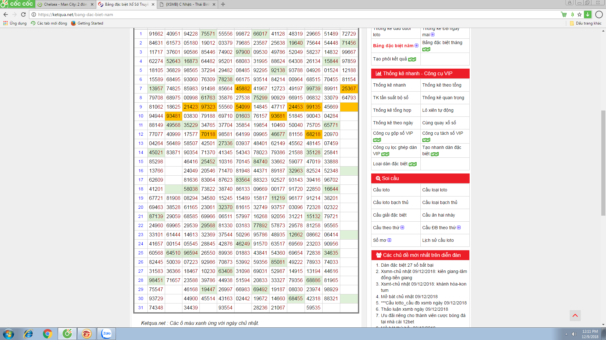Click the browser forward arrow
606x340 pixels.
pos(15,14)
